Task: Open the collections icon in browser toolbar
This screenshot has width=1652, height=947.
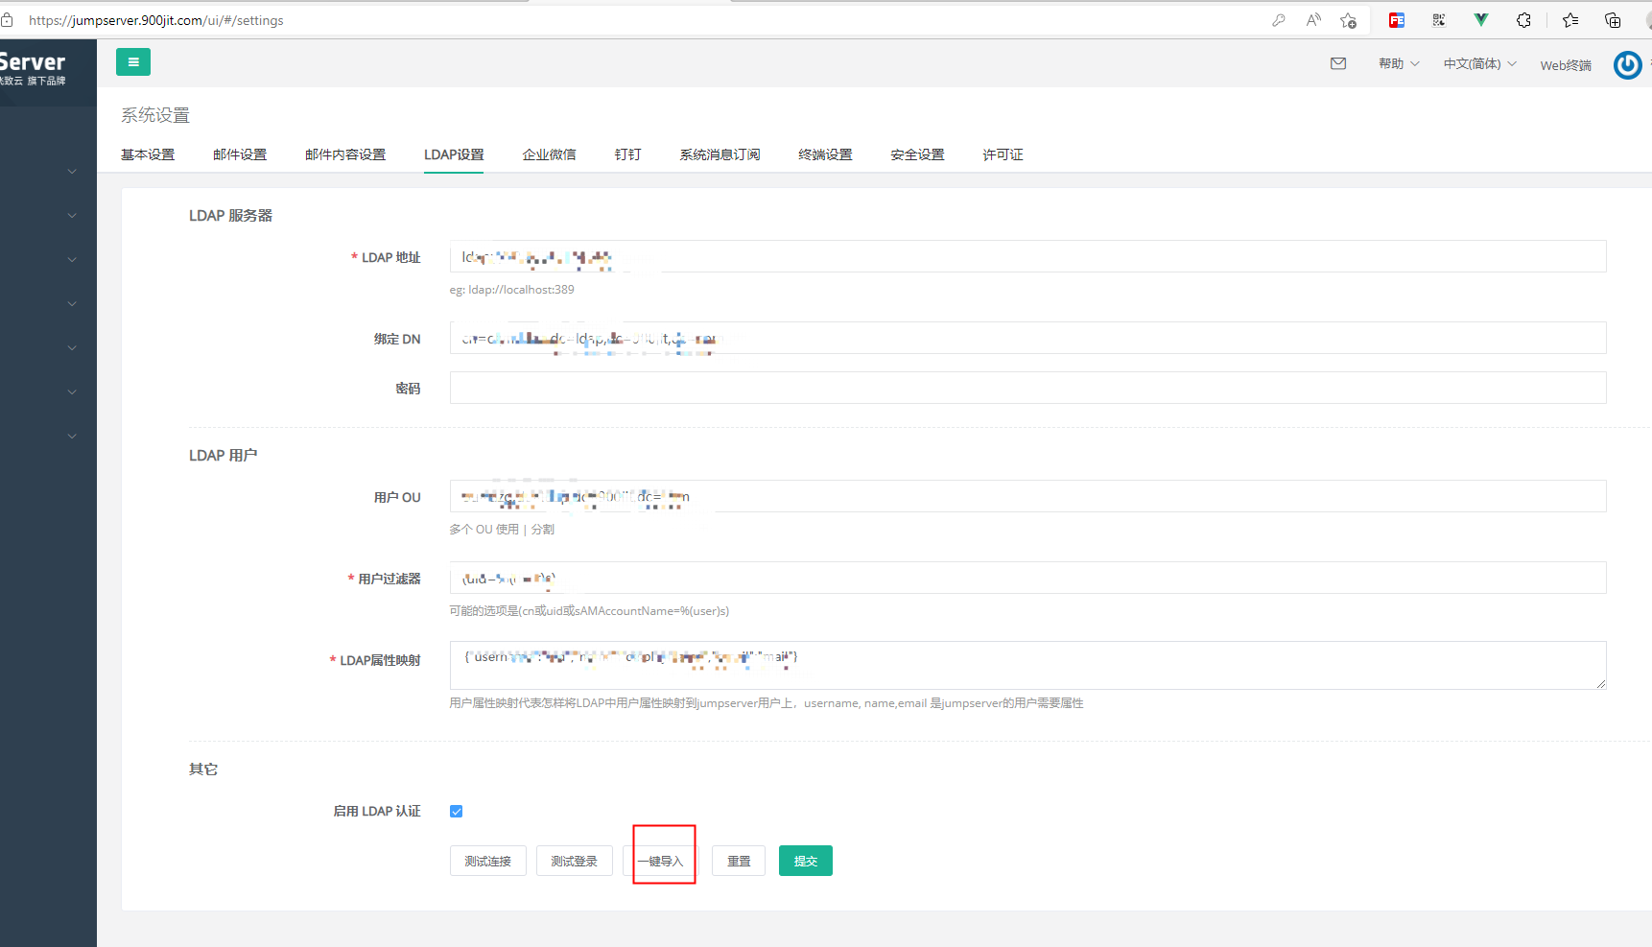Action: [x=1613, y=20]
